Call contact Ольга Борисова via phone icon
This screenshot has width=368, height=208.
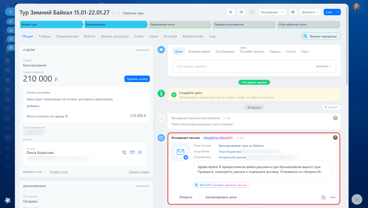click(x=124, y=152)
